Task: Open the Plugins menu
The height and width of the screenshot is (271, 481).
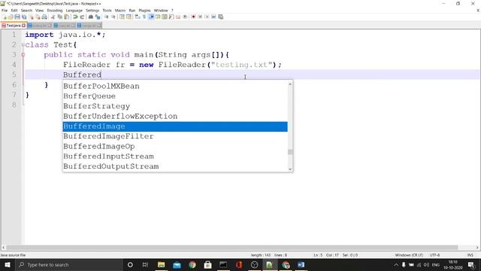Action: (144, 11)
